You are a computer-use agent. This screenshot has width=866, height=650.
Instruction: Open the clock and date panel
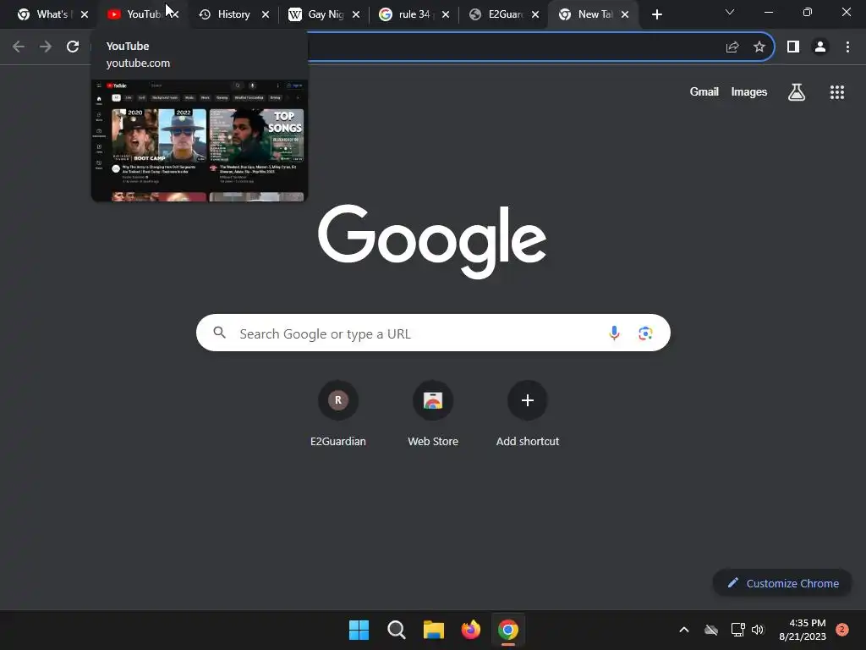pyautogui.click(x=803, y=630)
